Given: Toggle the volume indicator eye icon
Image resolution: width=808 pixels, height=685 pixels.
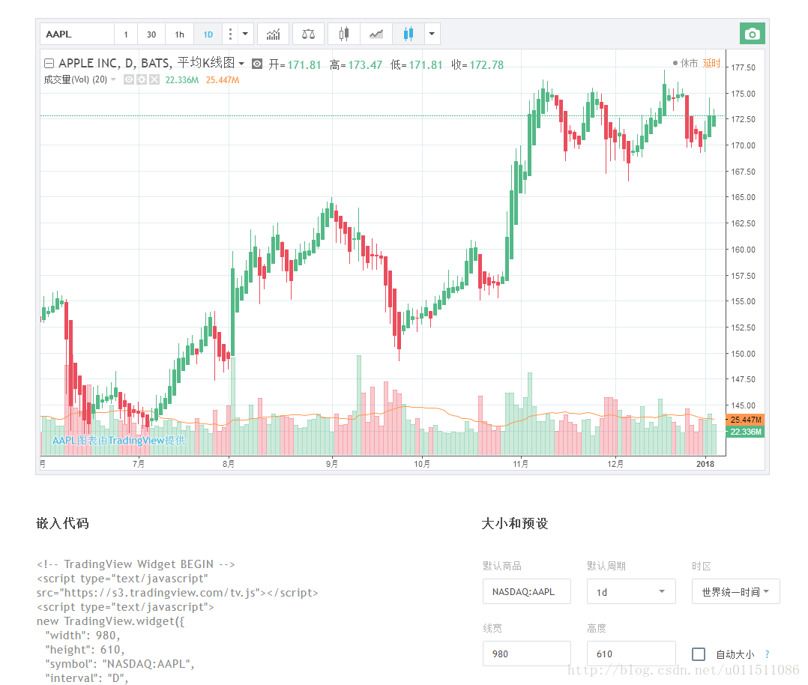Looking at the screenshot, I should (x=129, y=79).
